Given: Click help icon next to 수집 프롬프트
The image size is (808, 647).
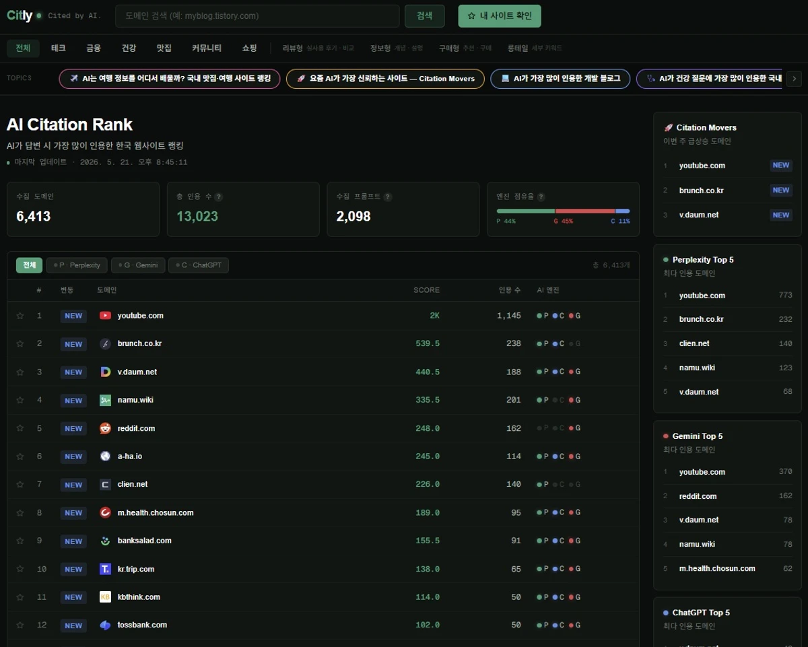Looking at the screenshot, I should click(x=388, y=197).
